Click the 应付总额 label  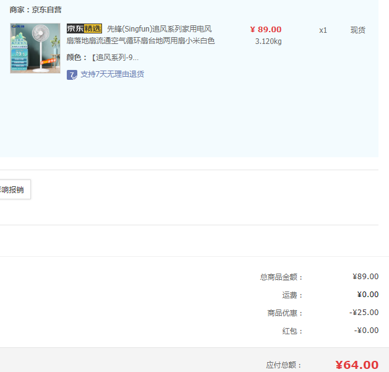(x=284, y=365)
